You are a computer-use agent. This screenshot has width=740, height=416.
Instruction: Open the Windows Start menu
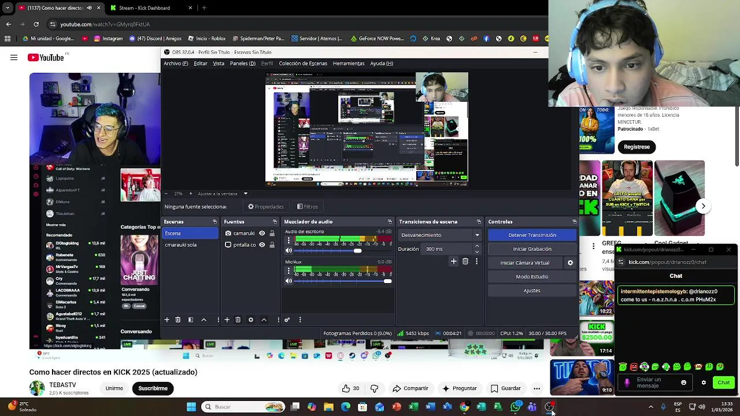click(191, 407)
